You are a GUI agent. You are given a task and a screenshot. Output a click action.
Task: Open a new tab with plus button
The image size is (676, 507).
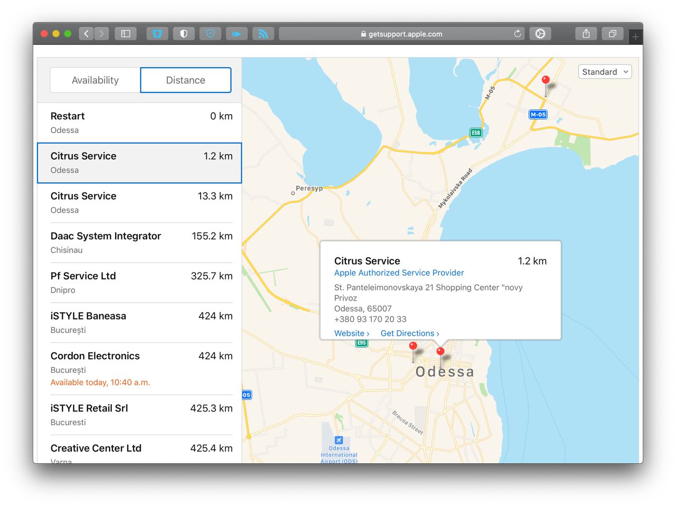(x=635, y=37)
